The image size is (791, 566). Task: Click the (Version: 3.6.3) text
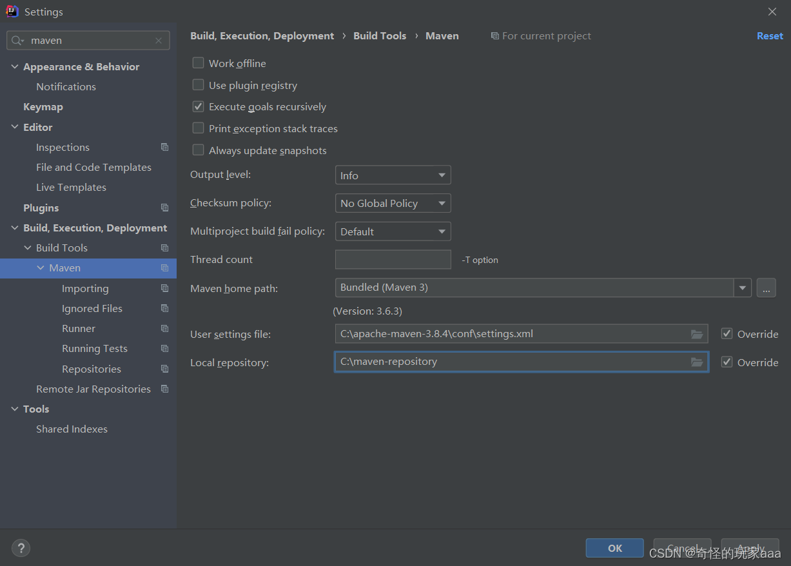pyautogui.click(x=367, y=311)
